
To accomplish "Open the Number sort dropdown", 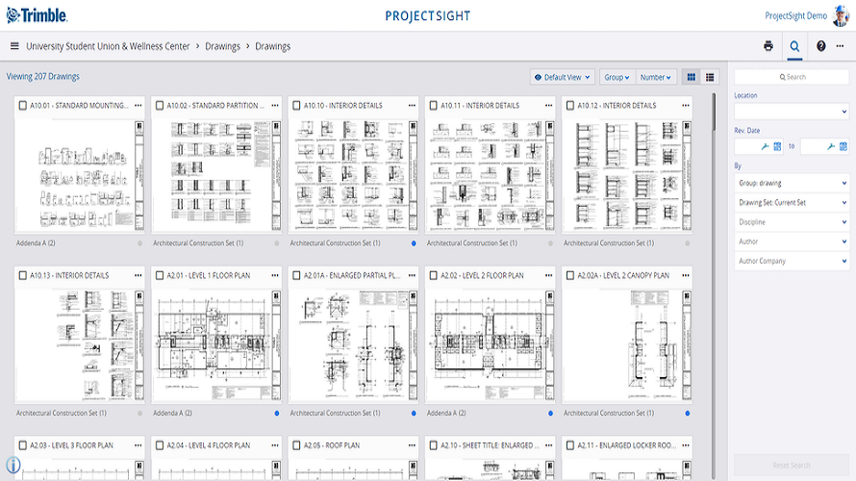I will click(x=656, y=78).
